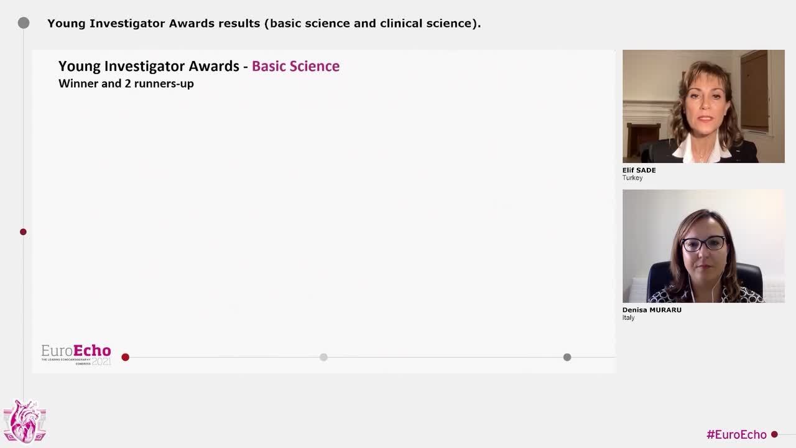This screenshot has height=448, width=796.
Task: Click the #EuroEcho hashtag
Action: pos(736,434)
